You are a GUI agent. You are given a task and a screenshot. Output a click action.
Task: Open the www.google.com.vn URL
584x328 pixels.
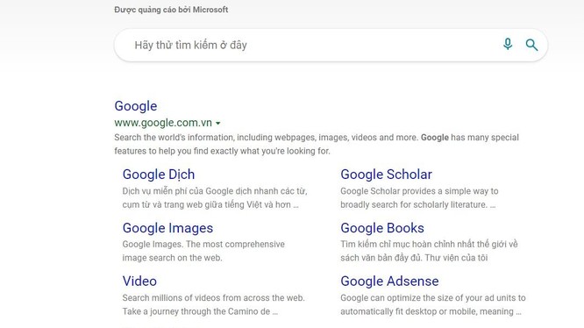(163, 123)
